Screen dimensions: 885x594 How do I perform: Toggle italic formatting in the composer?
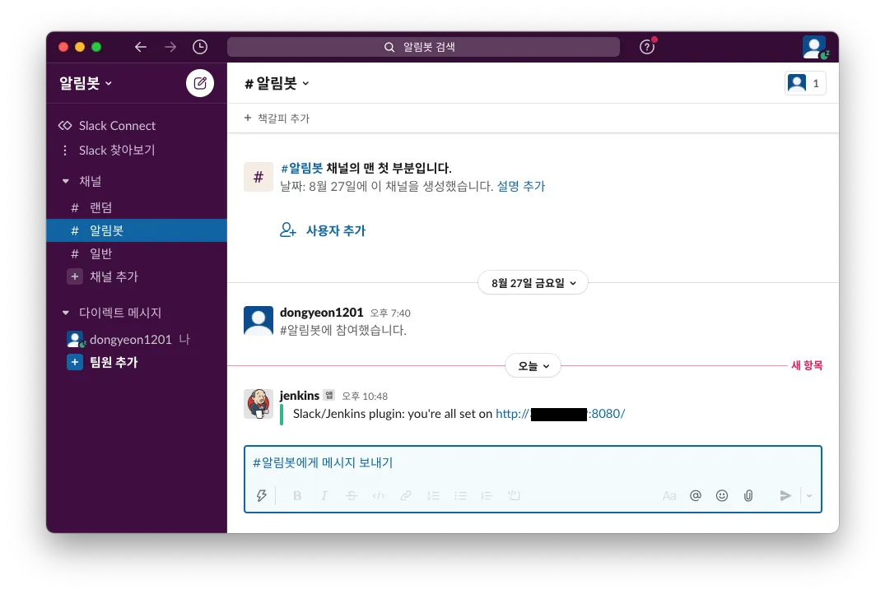(x=324, y=495)
